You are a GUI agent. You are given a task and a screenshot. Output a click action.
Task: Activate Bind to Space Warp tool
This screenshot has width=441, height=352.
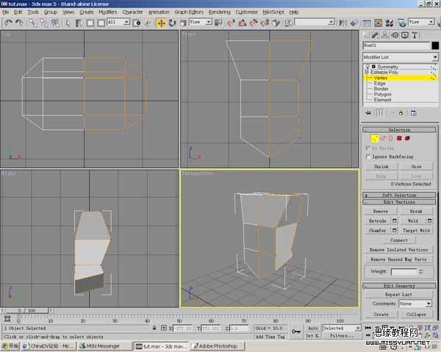[55, 23]
